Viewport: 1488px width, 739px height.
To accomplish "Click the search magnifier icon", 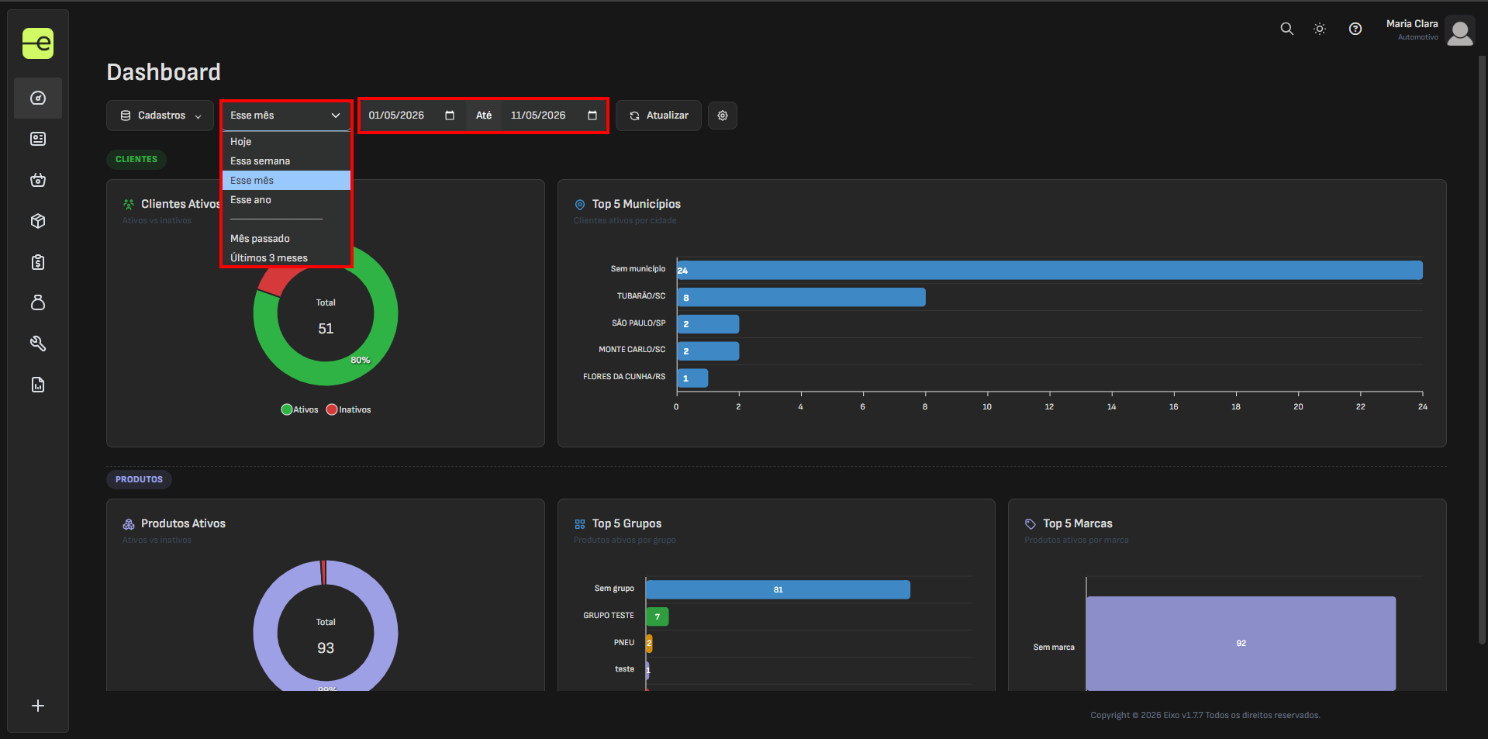I will 1286,29.
